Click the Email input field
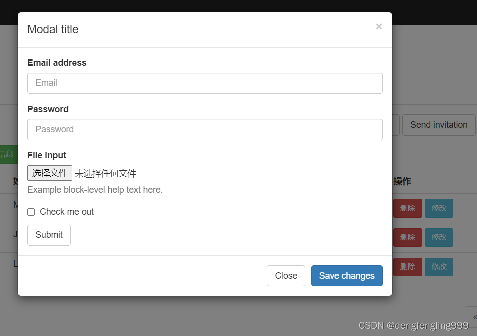Viewport: 477px width, 336px height. pos(204,83)
